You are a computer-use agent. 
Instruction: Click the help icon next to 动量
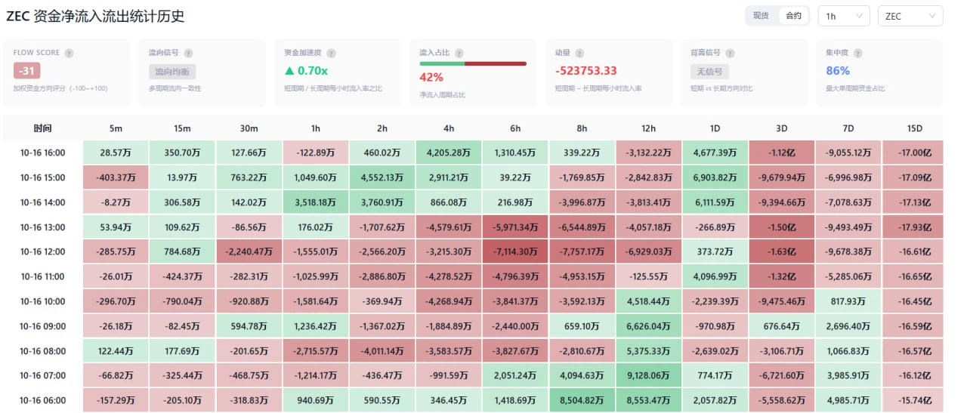point(579,54)
